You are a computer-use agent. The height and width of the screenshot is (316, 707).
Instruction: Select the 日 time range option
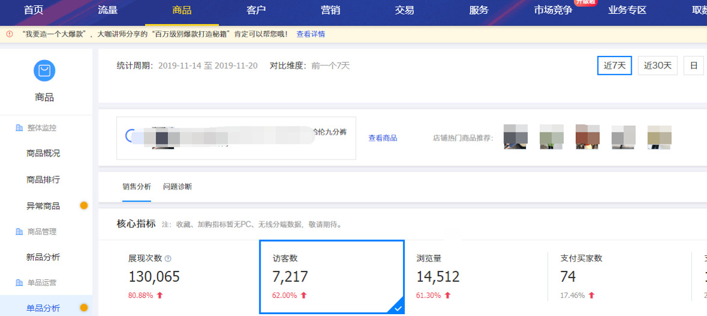coord(694,66)
